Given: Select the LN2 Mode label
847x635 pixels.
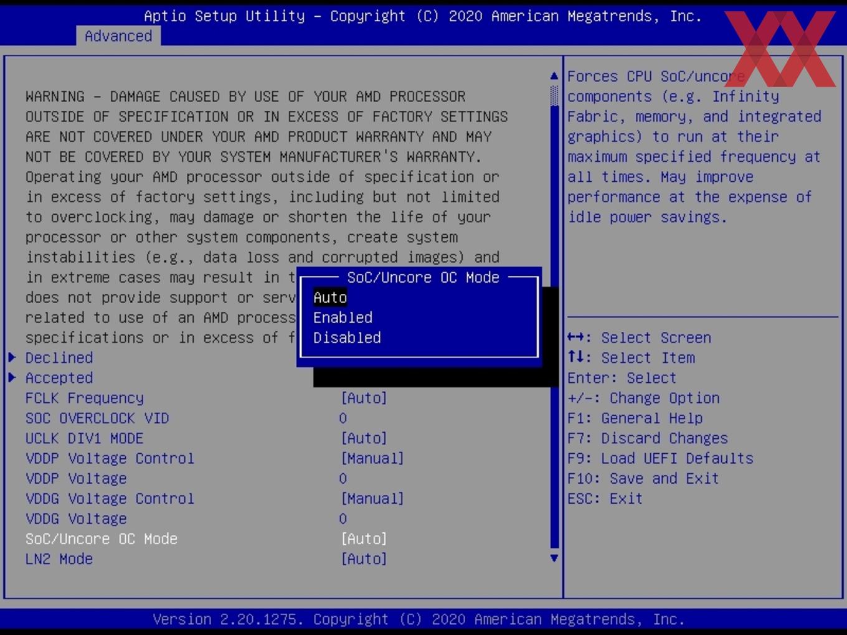Looking at the screenshot, I should pyautogui.click(x=59, y=559).
